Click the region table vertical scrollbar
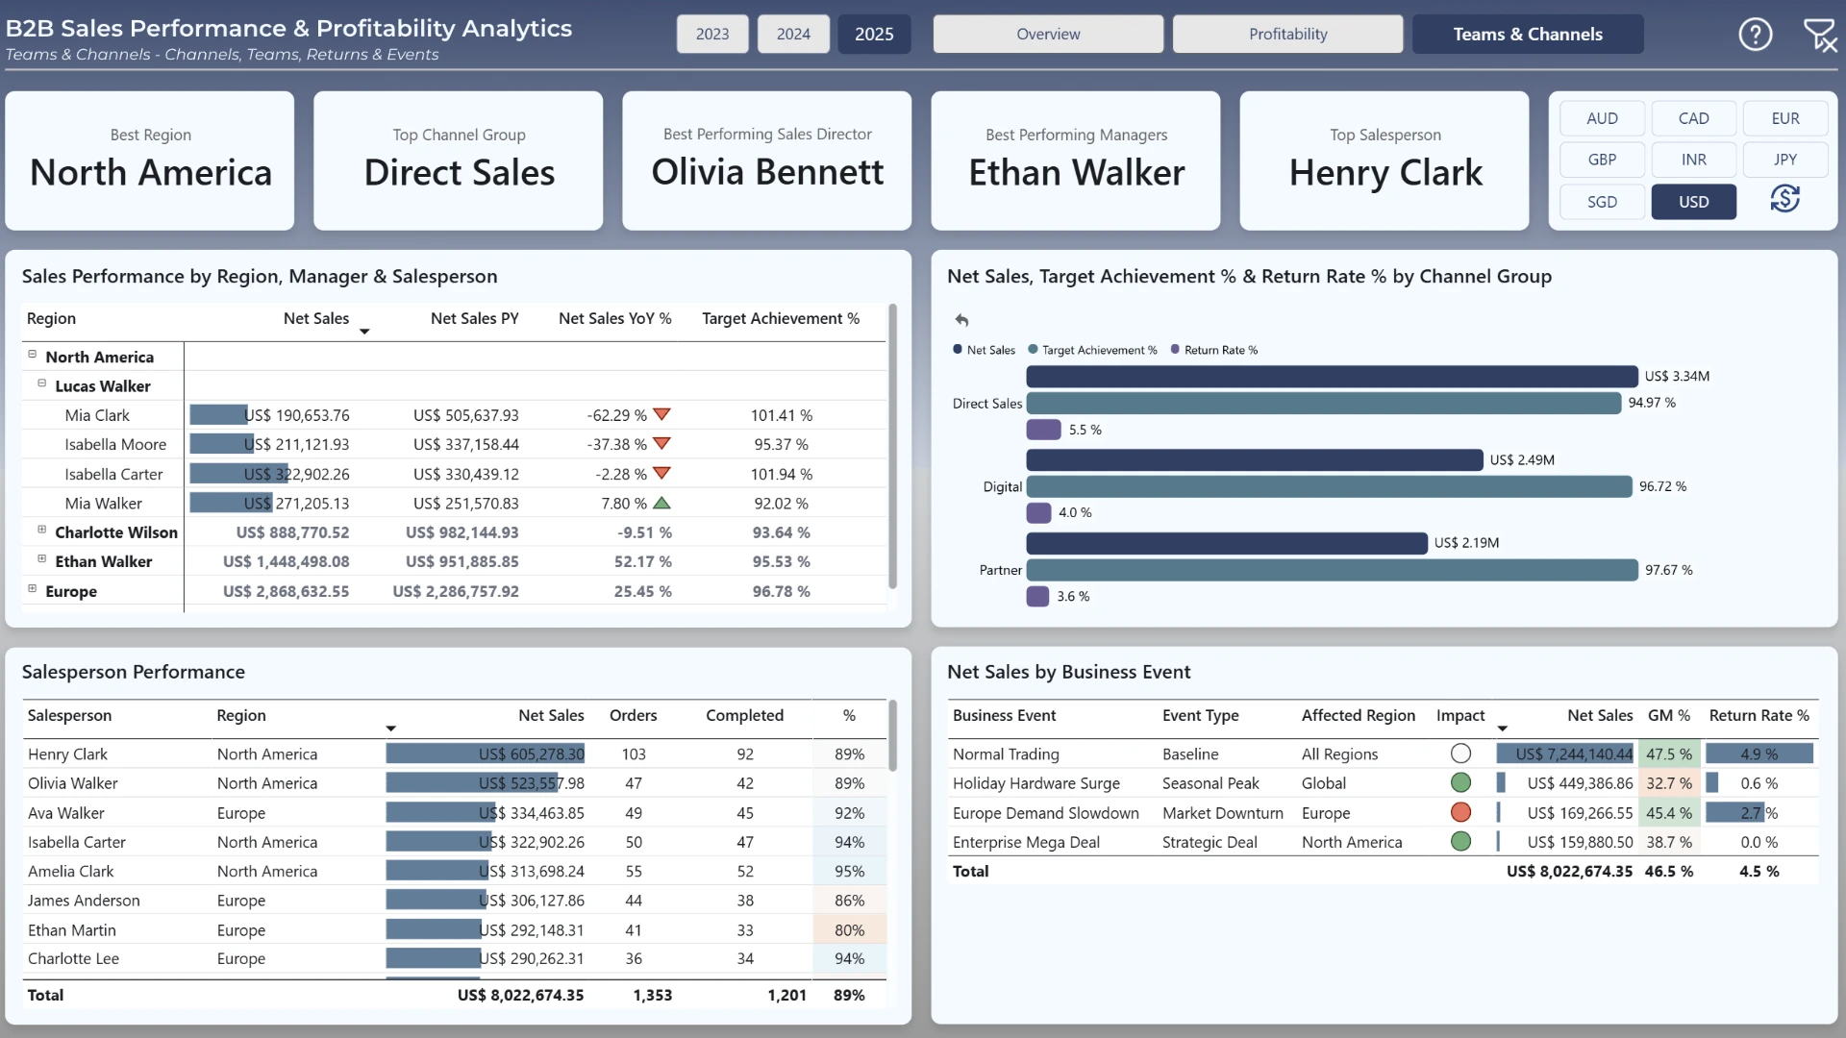The width and height of the screenshot is (1846, 1038). tap(892, 446)
